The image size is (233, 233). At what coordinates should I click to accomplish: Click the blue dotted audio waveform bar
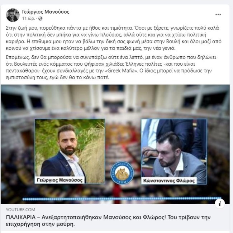[122, 199]
